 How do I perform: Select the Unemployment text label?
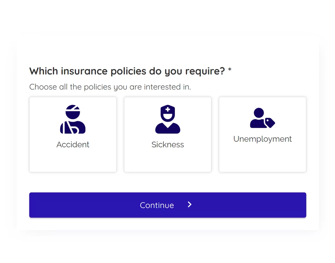[x=263, y=139]
